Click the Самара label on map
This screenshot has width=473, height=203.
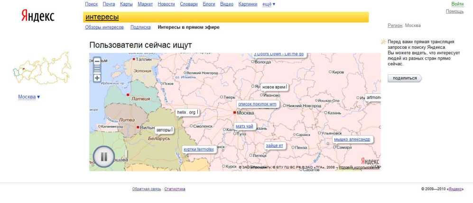tap(344, 147)
